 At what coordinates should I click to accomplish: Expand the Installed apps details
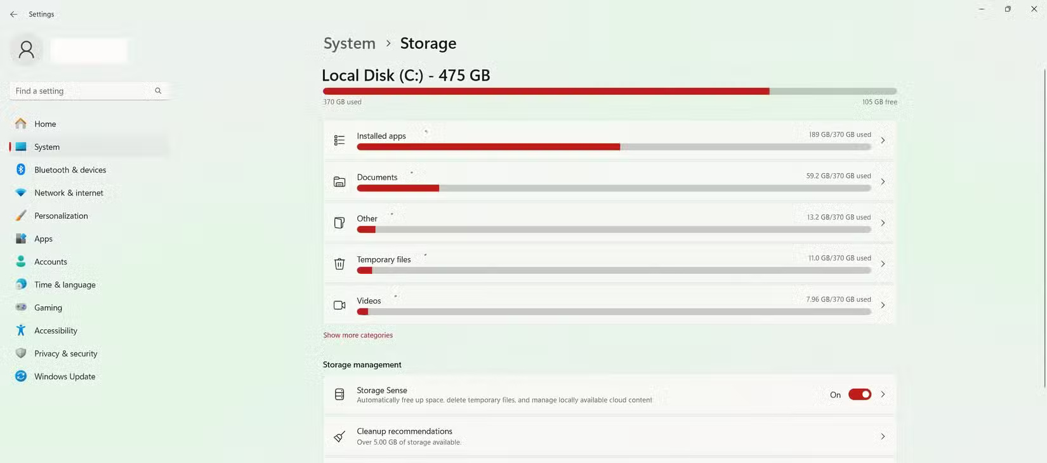point(883,140)
